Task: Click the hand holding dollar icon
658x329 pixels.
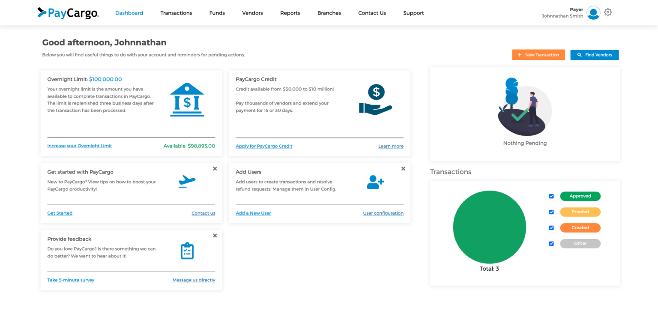Action: coord(376,99)
